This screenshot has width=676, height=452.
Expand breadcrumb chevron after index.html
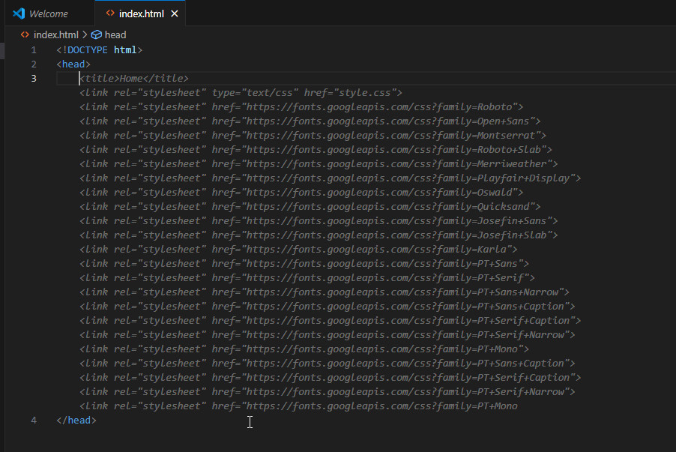pyautogui.click(x=85, y=34)
